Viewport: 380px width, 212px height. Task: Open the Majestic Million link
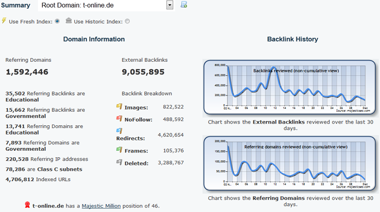(x=101, y=206)
